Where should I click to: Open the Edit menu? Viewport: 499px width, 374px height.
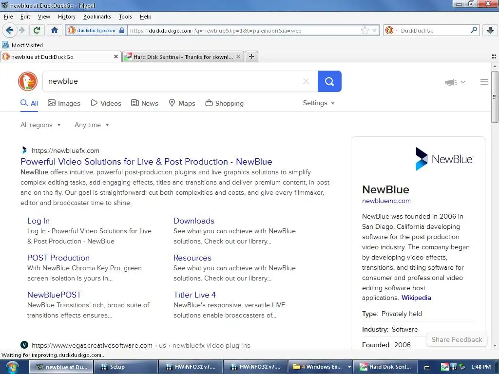coord(25,17)
